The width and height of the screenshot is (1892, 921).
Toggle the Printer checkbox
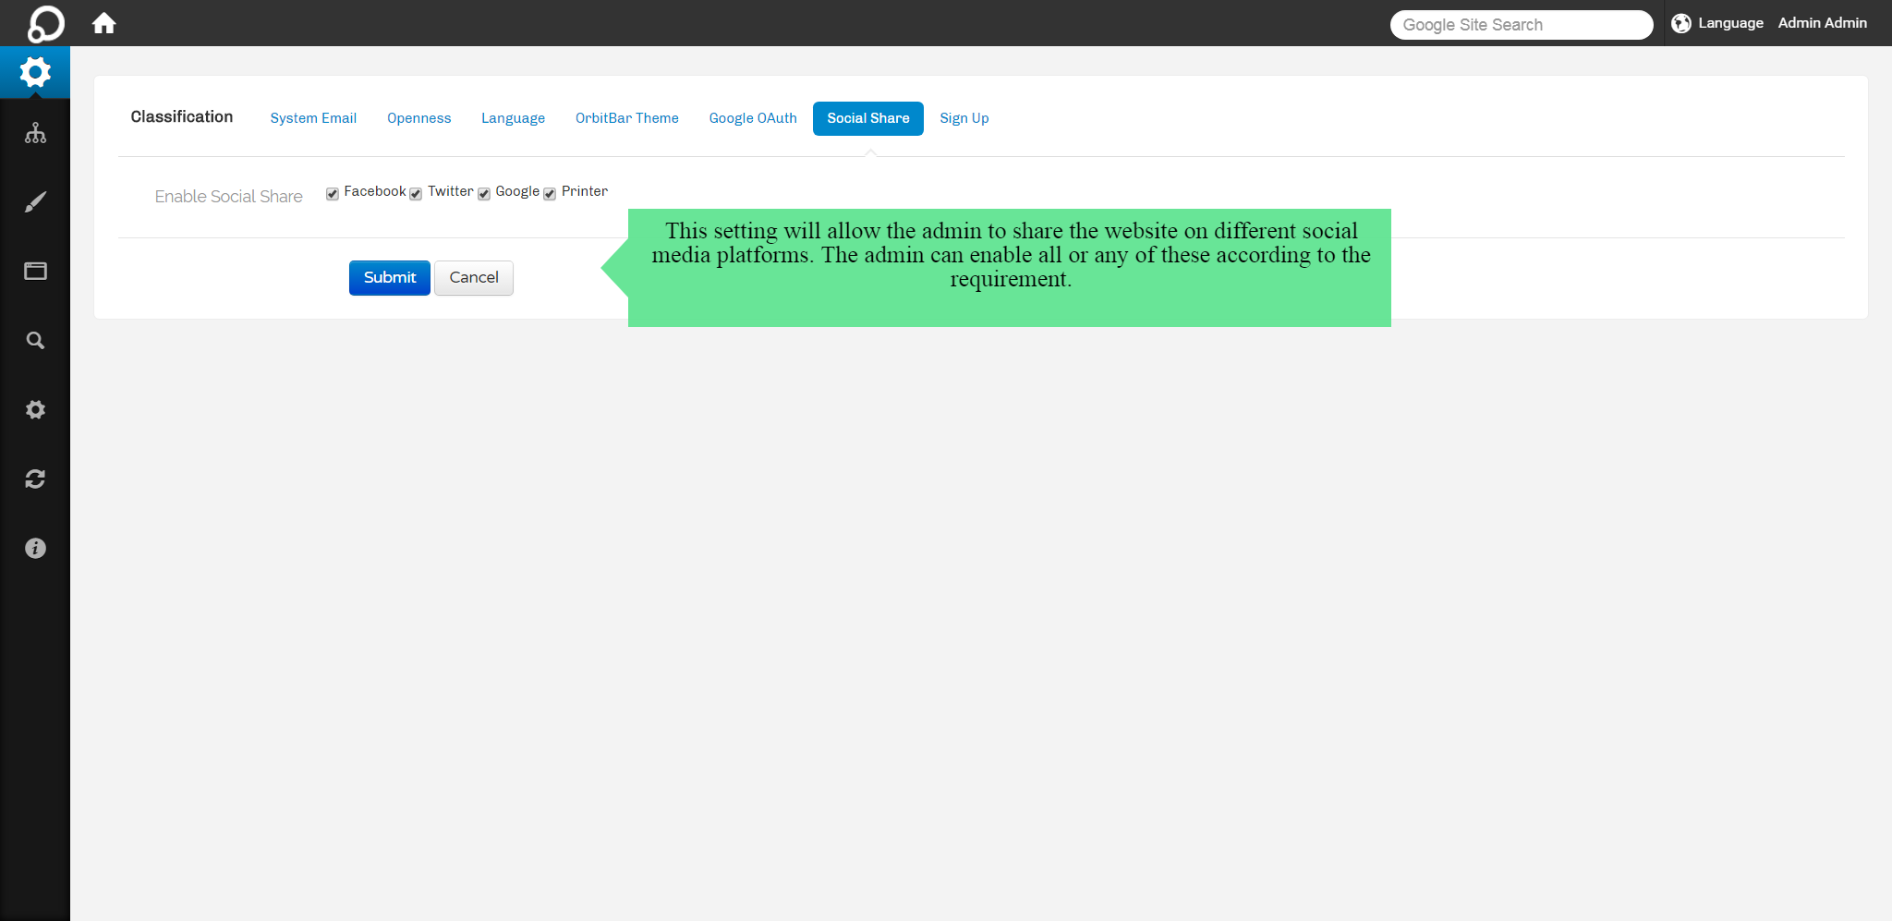550,194
